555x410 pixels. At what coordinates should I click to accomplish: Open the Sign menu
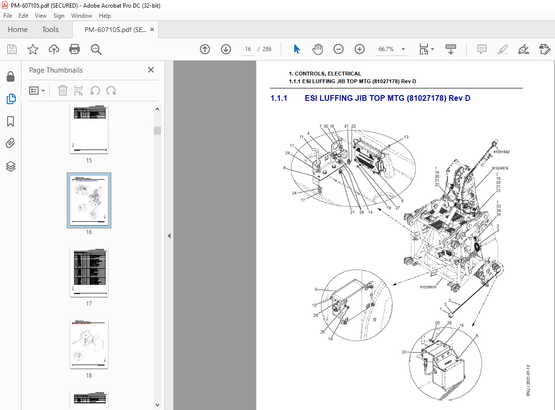[59, 16]
